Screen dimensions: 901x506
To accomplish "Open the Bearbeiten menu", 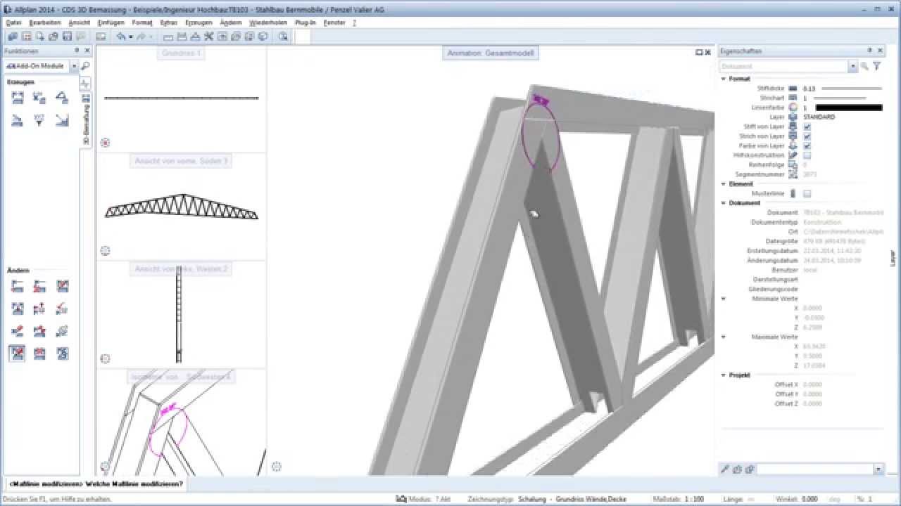I will 45,22.
